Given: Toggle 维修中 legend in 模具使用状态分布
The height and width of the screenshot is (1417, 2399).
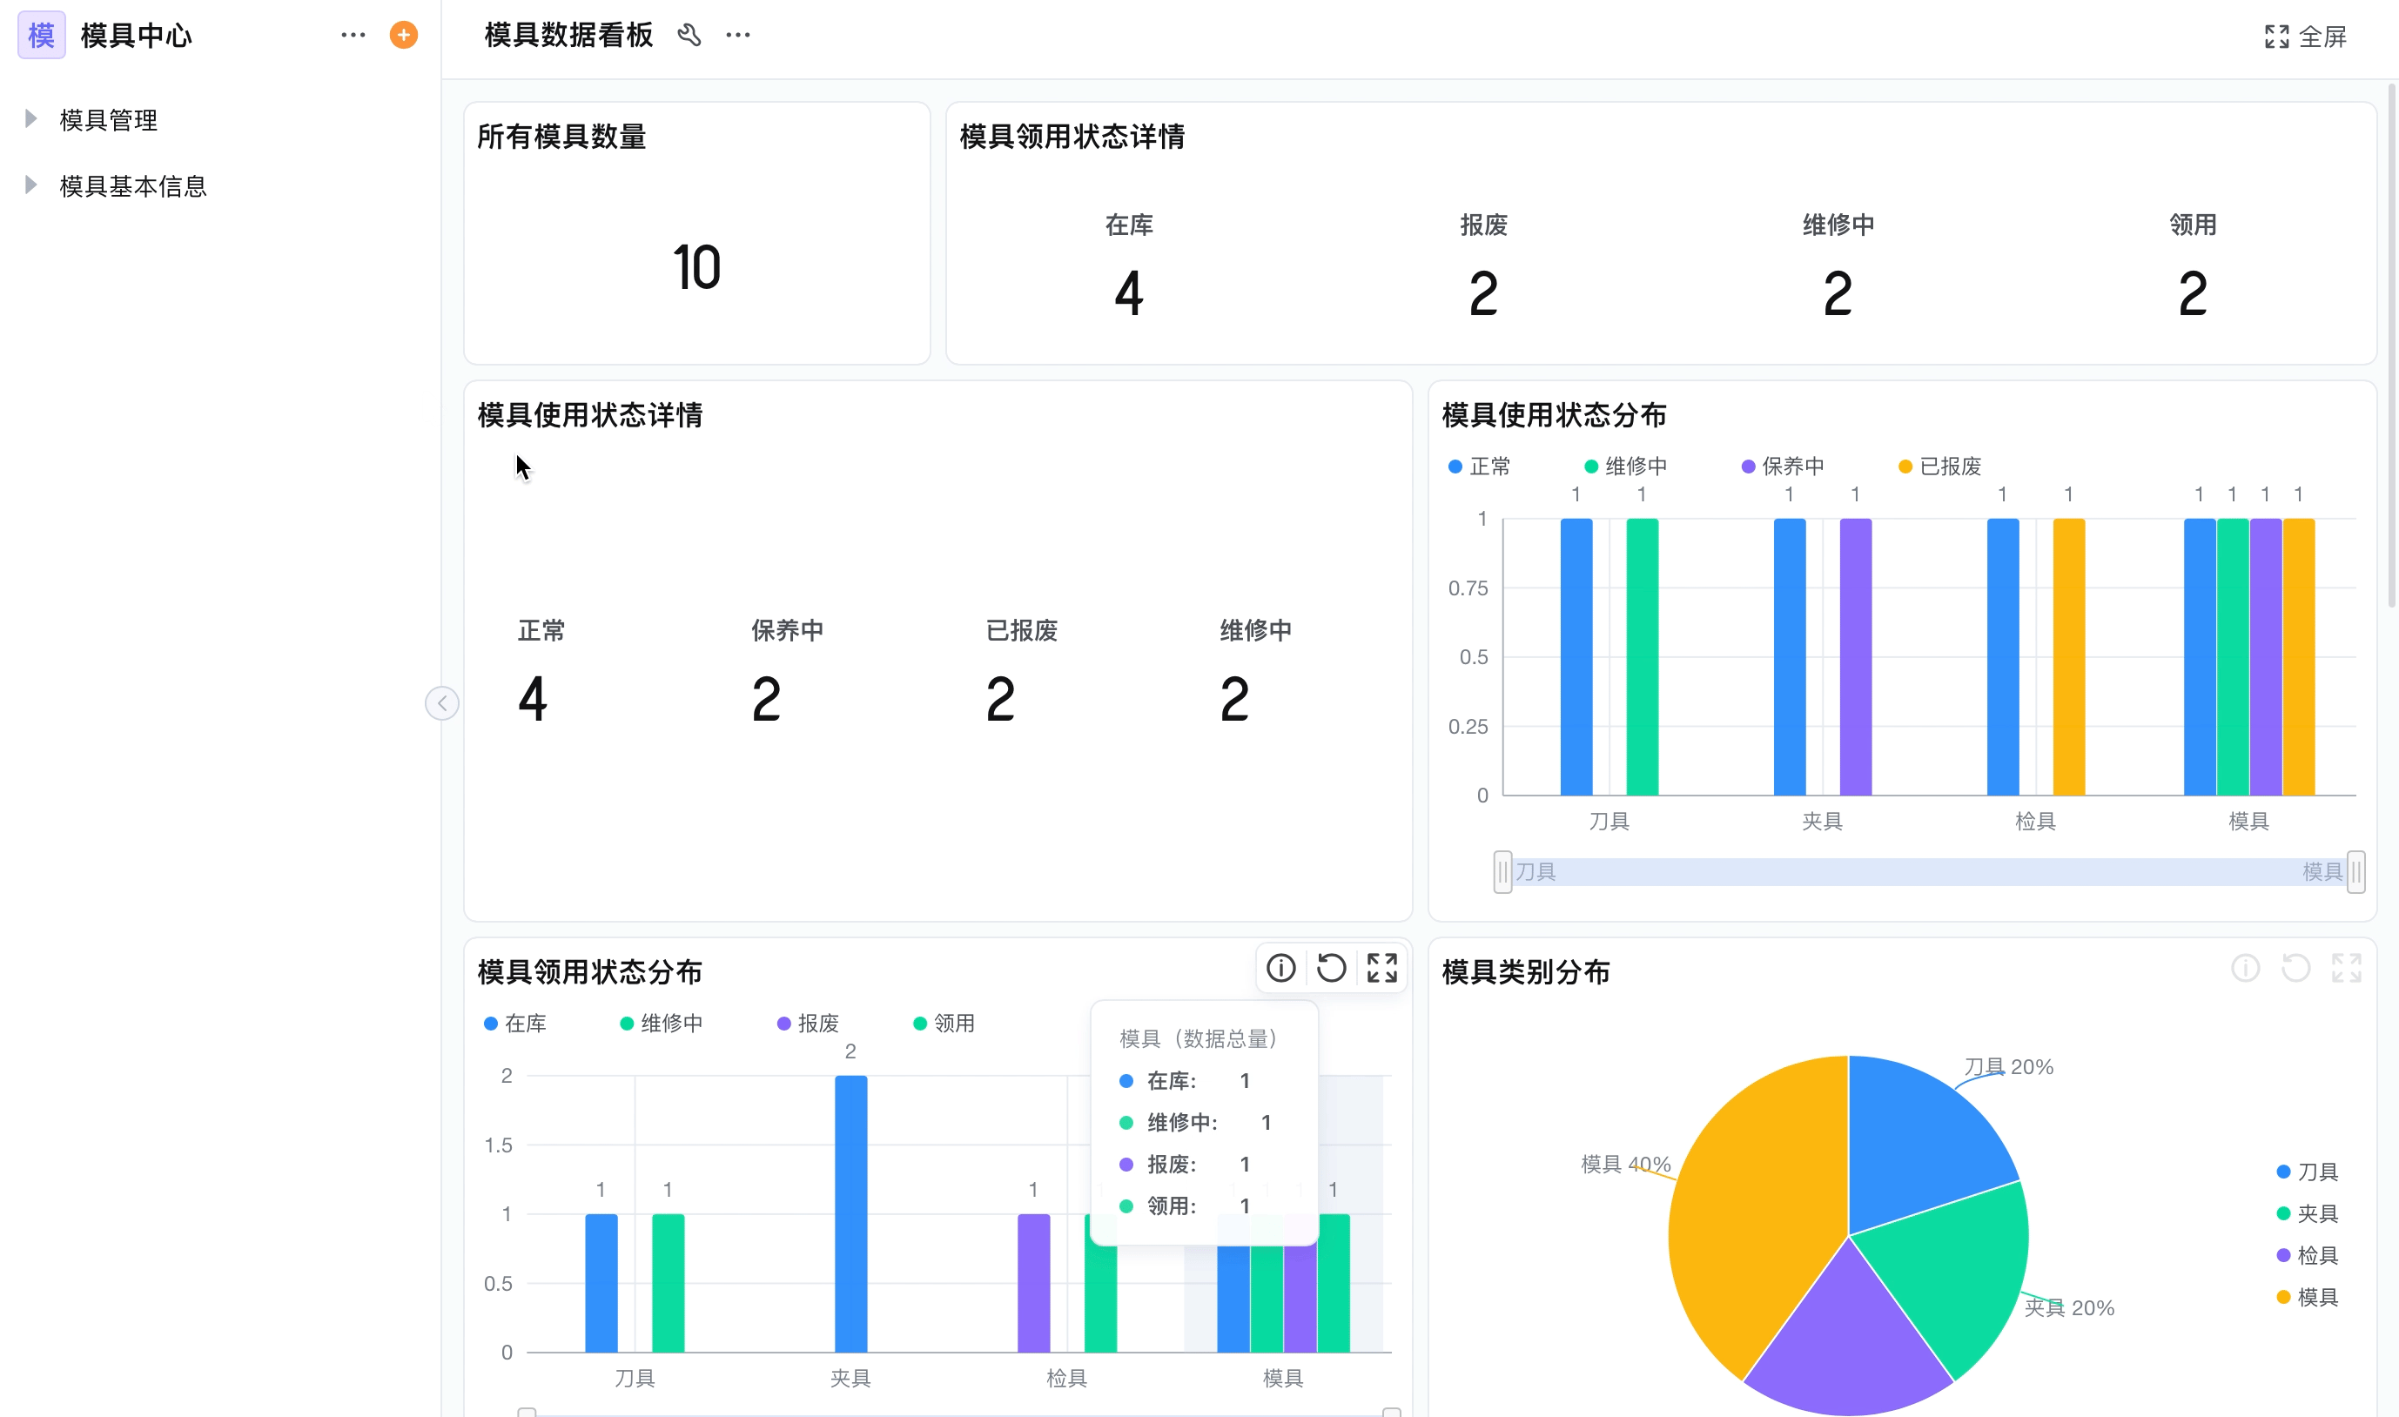Looking at the screenshot, I should [1626, 466].
